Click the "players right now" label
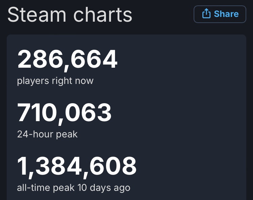The width and height of the screenshot is (253, 200). pyautogui.click(x=55, y=81)
